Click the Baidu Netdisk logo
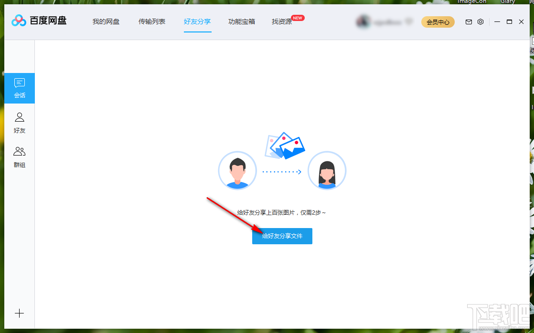The width and height of the screenshot is (534, 333). 39,21
